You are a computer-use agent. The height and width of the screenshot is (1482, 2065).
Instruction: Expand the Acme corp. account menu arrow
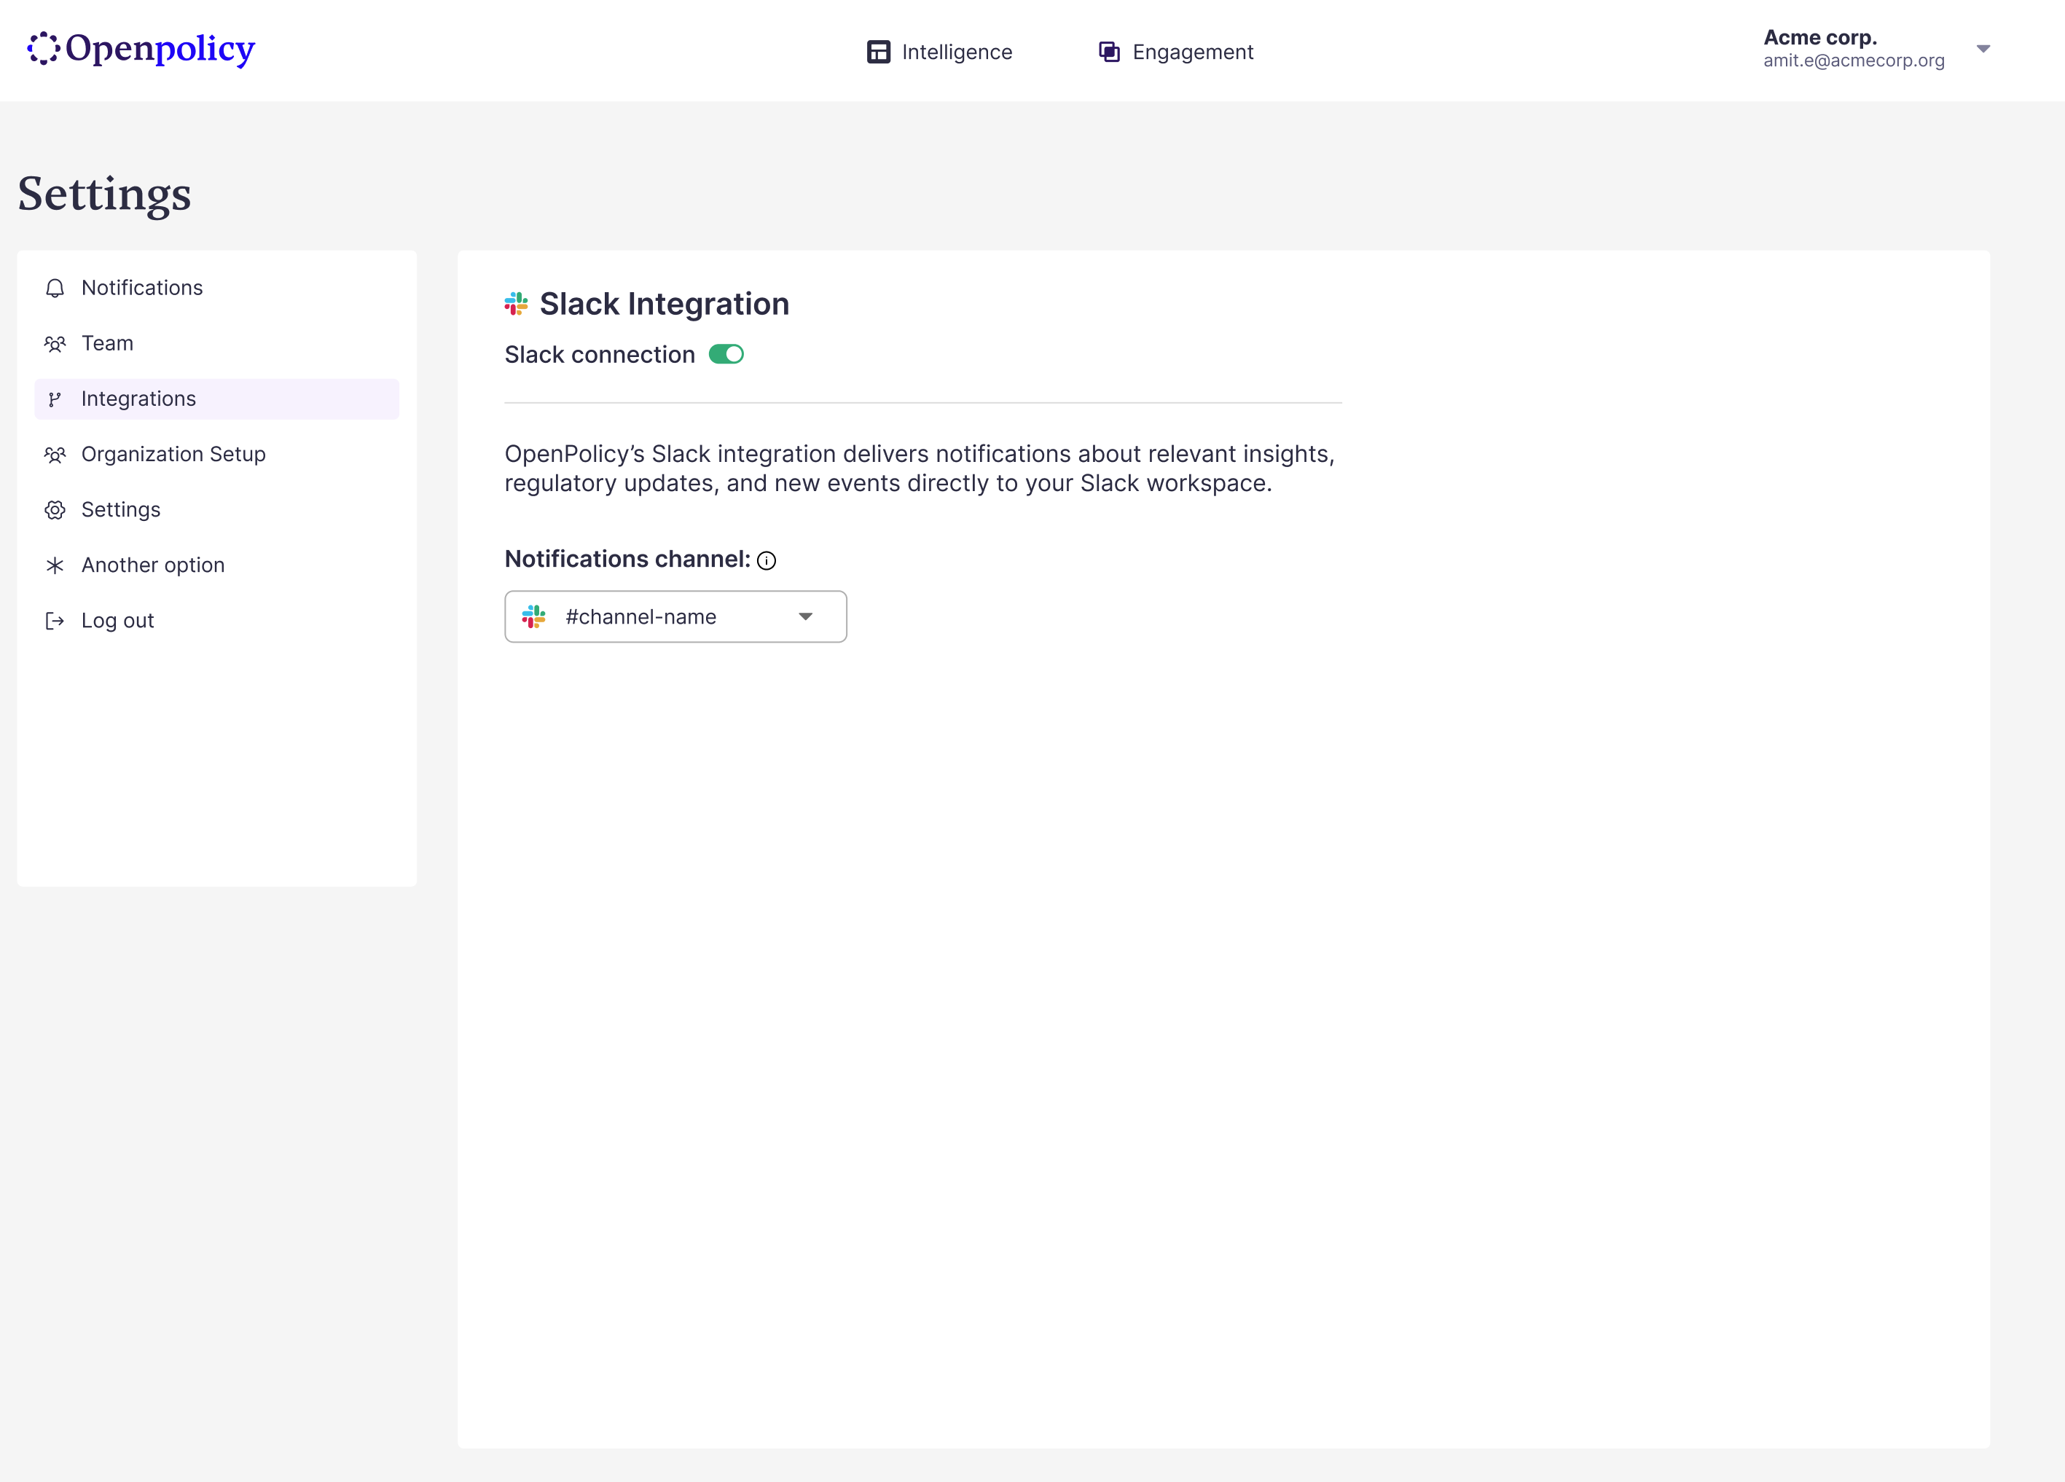(x=1983, y=49)
